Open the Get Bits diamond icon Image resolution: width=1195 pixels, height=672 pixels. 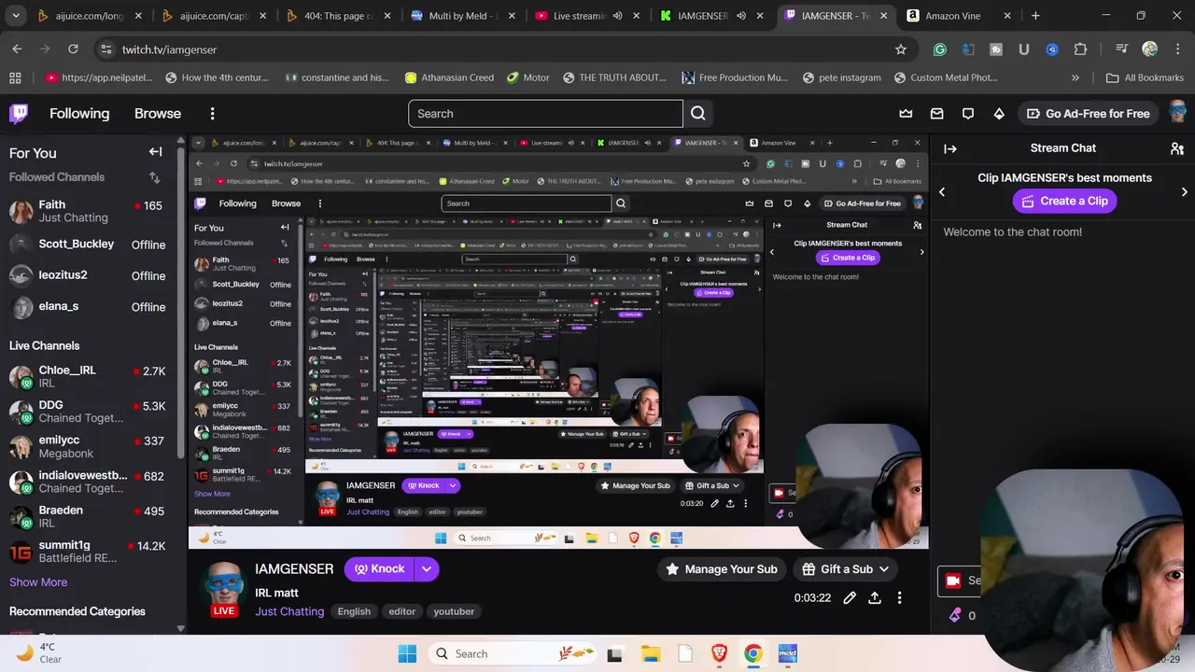[999, 114]
